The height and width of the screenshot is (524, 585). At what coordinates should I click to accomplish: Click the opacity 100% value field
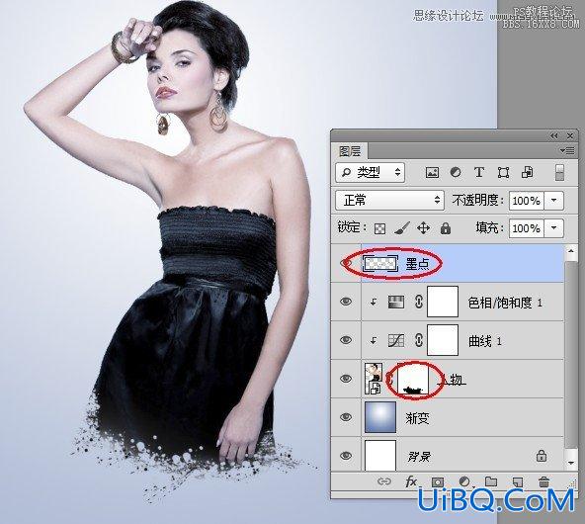[527, 201]
